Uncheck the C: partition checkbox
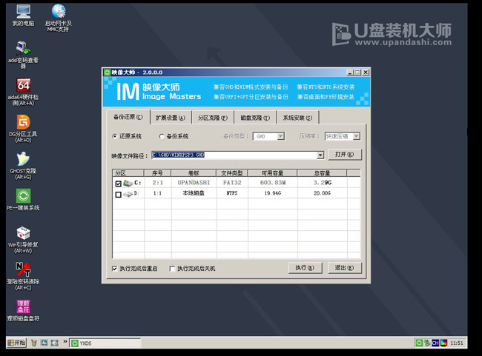This screenshot has height=356, width=482. [119, 184]
